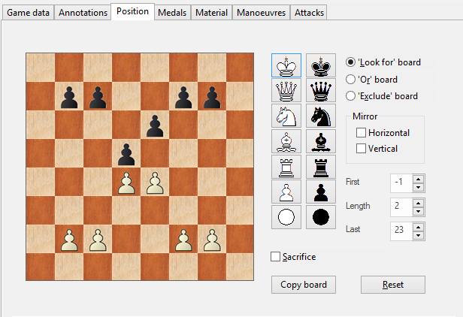Click the white pawn on e4
The height and width of the screenshot is (317, 463).
[x=155, y=183]
